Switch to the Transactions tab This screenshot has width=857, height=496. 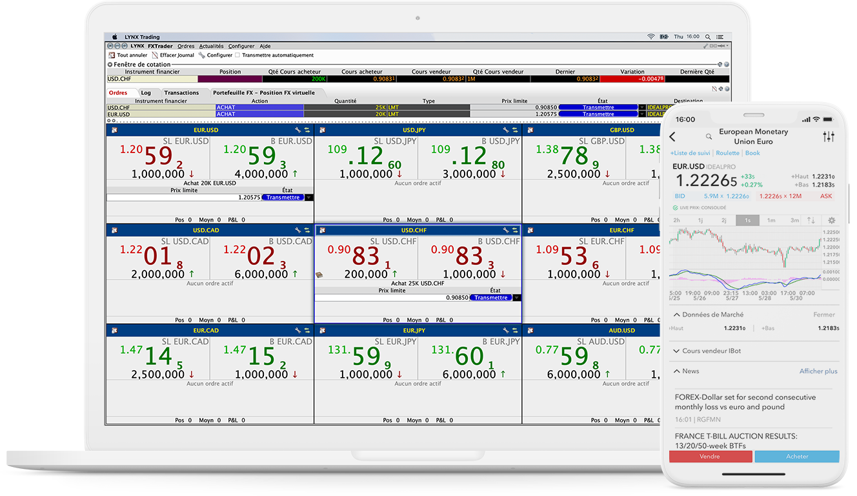pos(182,93)
